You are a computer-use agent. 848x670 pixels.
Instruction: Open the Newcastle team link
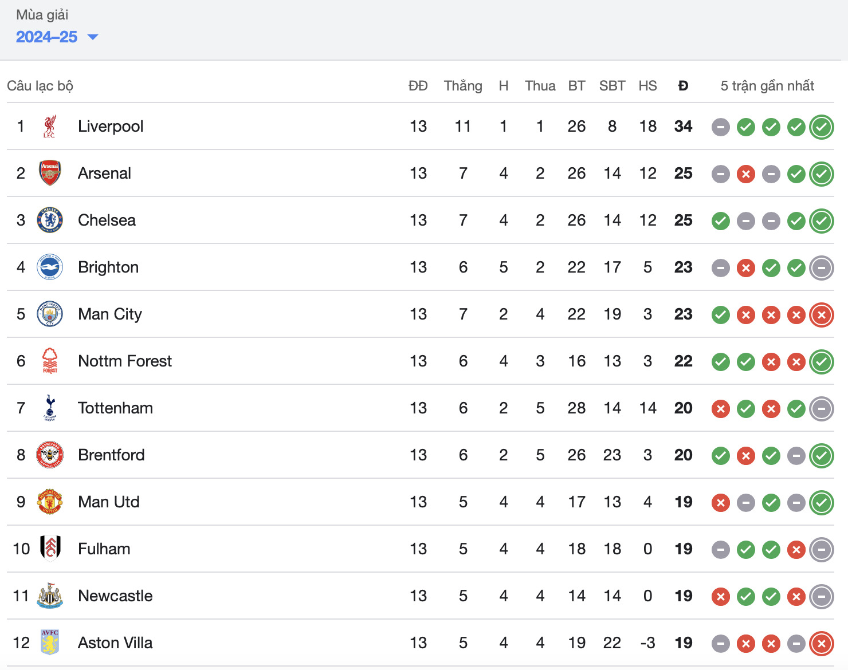[115, 596]
